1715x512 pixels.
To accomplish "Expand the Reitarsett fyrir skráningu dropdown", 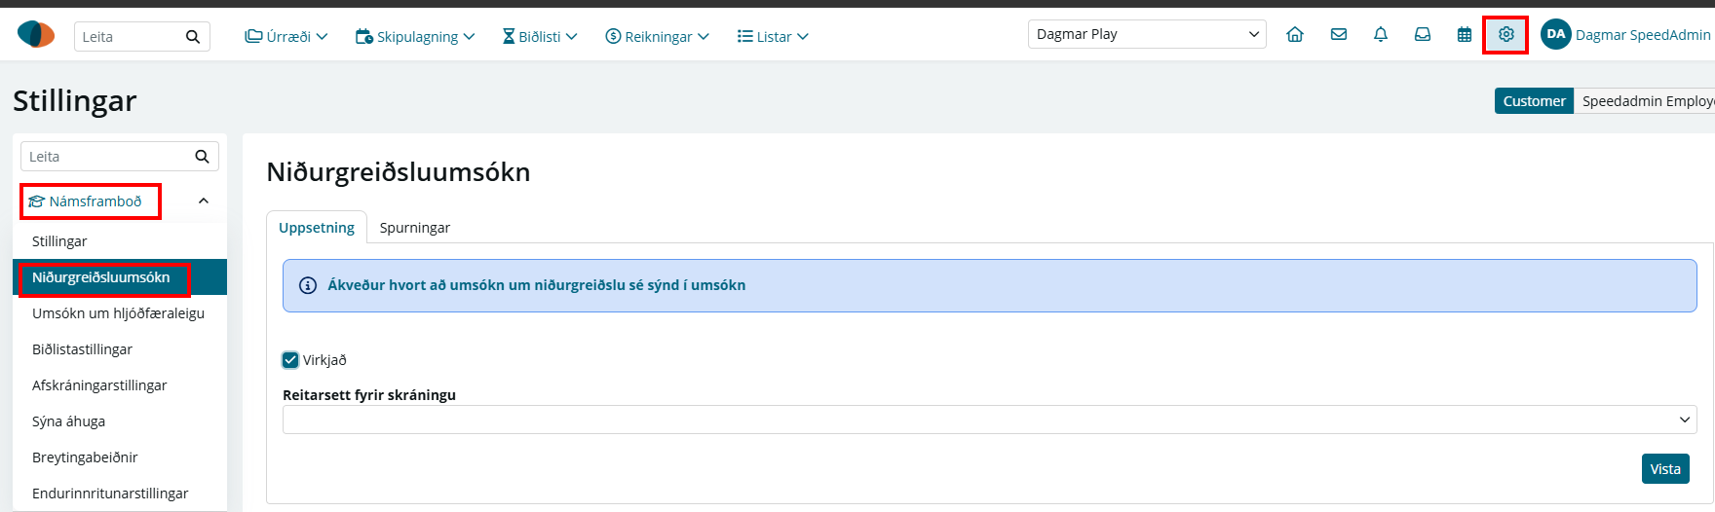I will pyautogui.click(x=989, y=420).
